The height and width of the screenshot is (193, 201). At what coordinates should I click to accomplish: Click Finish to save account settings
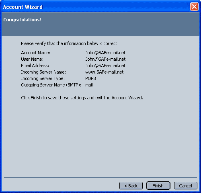(158, 186)
